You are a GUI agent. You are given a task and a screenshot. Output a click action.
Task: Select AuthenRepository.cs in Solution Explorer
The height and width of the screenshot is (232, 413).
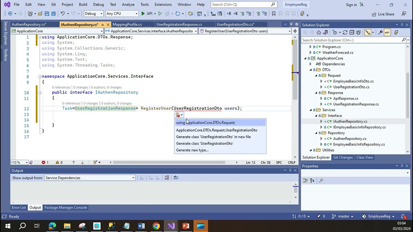click(x=350, y=139)
